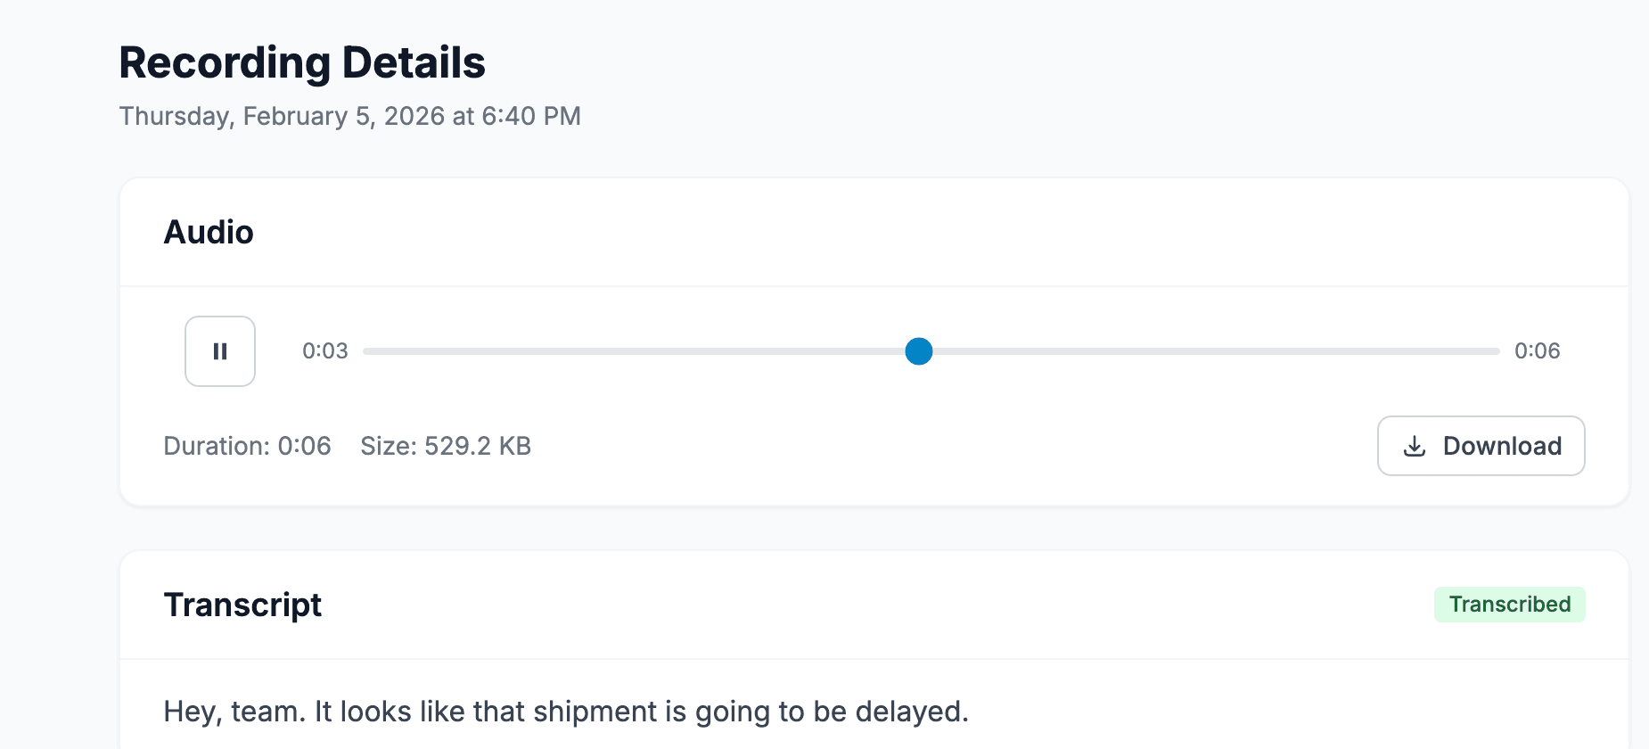Screen dimensions: 1649x749
Task: Pause the audio playback
Action: (220, 351)
